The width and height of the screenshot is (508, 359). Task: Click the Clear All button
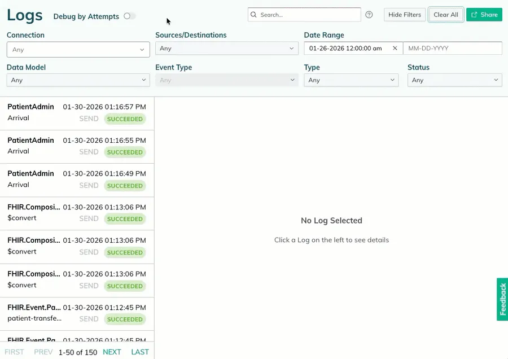tap(446, 15)
